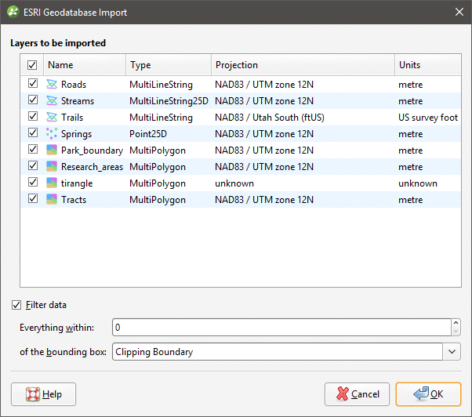Click the Streams line layer icon
The height and width of the screenshot is (417, 472).
click(x=53, y=100)
